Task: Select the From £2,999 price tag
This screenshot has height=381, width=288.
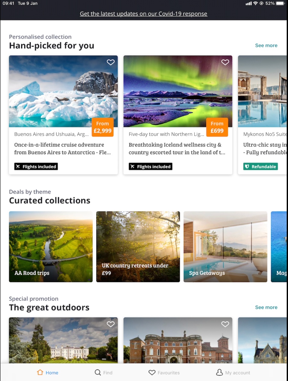Action: tap(103, 127)
